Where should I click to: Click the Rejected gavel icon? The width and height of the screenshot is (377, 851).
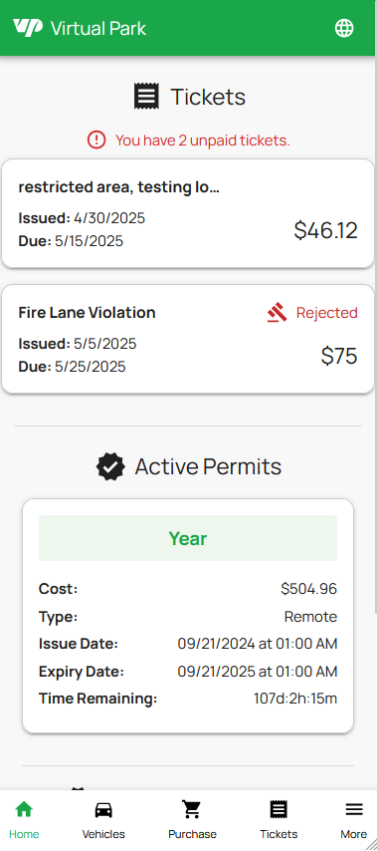pos(277,313)
